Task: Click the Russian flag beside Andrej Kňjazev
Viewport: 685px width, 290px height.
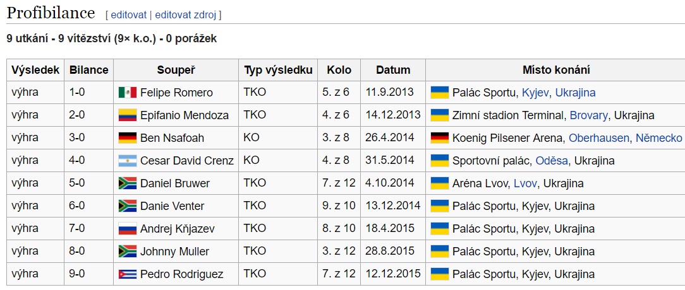Action: click(x=128, y=228)
